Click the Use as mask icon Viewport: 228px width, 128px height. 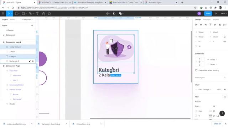click(x=114, y=14)
